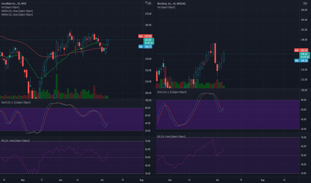The image size is (311, 183).
Task: Click the 16 label on Workday time axis
Action: click(x=284, y=180)
